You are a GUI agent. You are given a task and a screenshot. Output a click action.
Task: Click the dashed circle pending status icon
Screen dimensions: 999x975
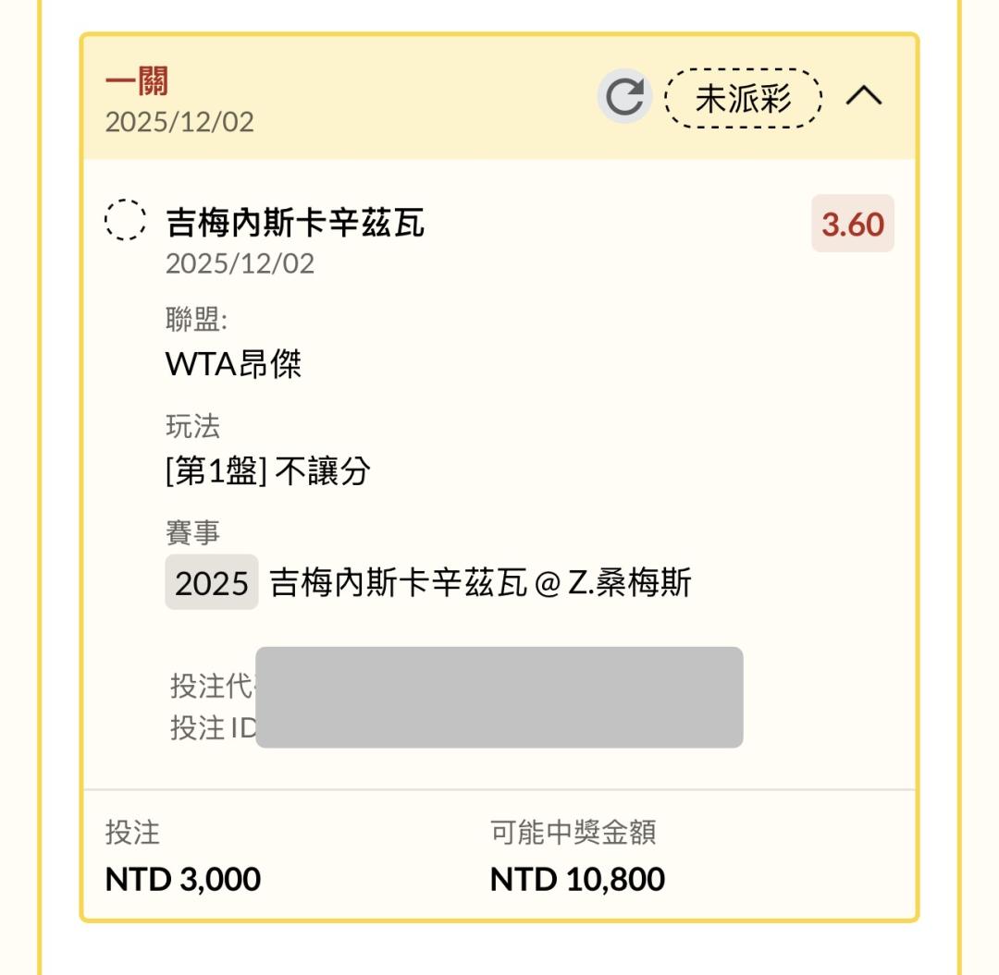coord(124,221)
